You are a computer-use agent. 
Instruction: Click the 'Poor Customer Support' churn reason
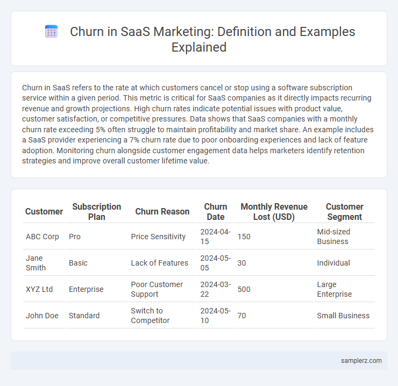click(x=157, y=289)
